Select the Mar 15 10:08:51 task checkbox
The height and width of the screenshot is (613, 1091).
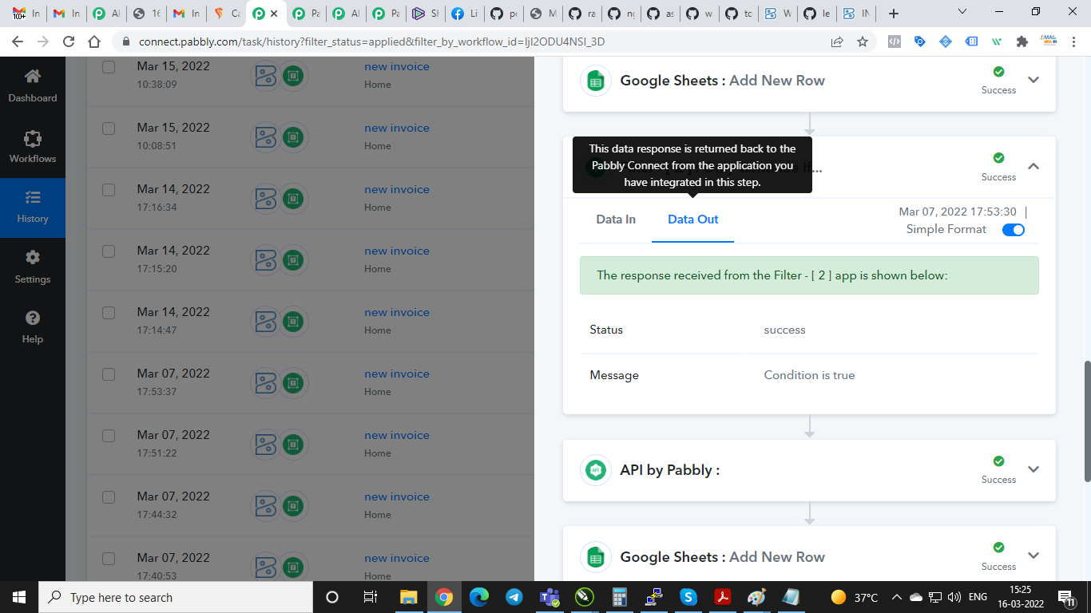[109, 129]
